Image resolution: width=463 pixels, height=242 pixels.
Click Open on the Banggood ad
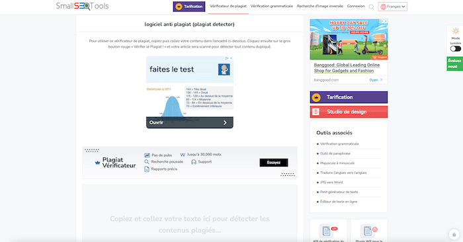376,80
